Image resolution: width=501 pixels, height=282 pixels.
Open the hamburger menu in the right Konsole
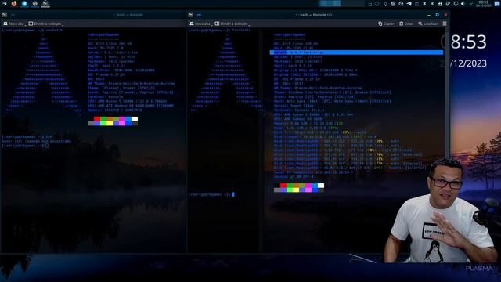point(445,23)
